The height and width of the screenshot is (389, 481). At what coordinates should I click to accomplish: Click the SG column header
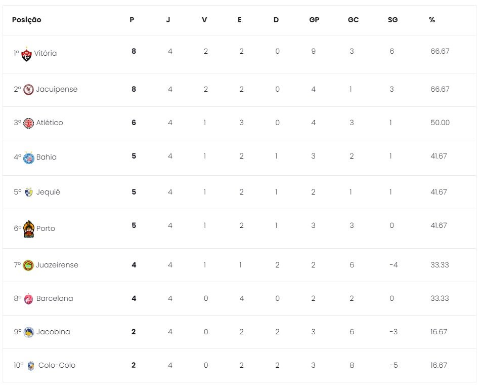tap(392, 20)
